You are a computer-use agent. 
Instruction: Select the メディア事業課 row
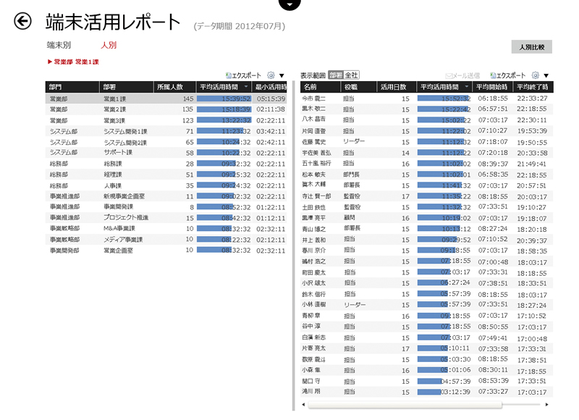166,240
